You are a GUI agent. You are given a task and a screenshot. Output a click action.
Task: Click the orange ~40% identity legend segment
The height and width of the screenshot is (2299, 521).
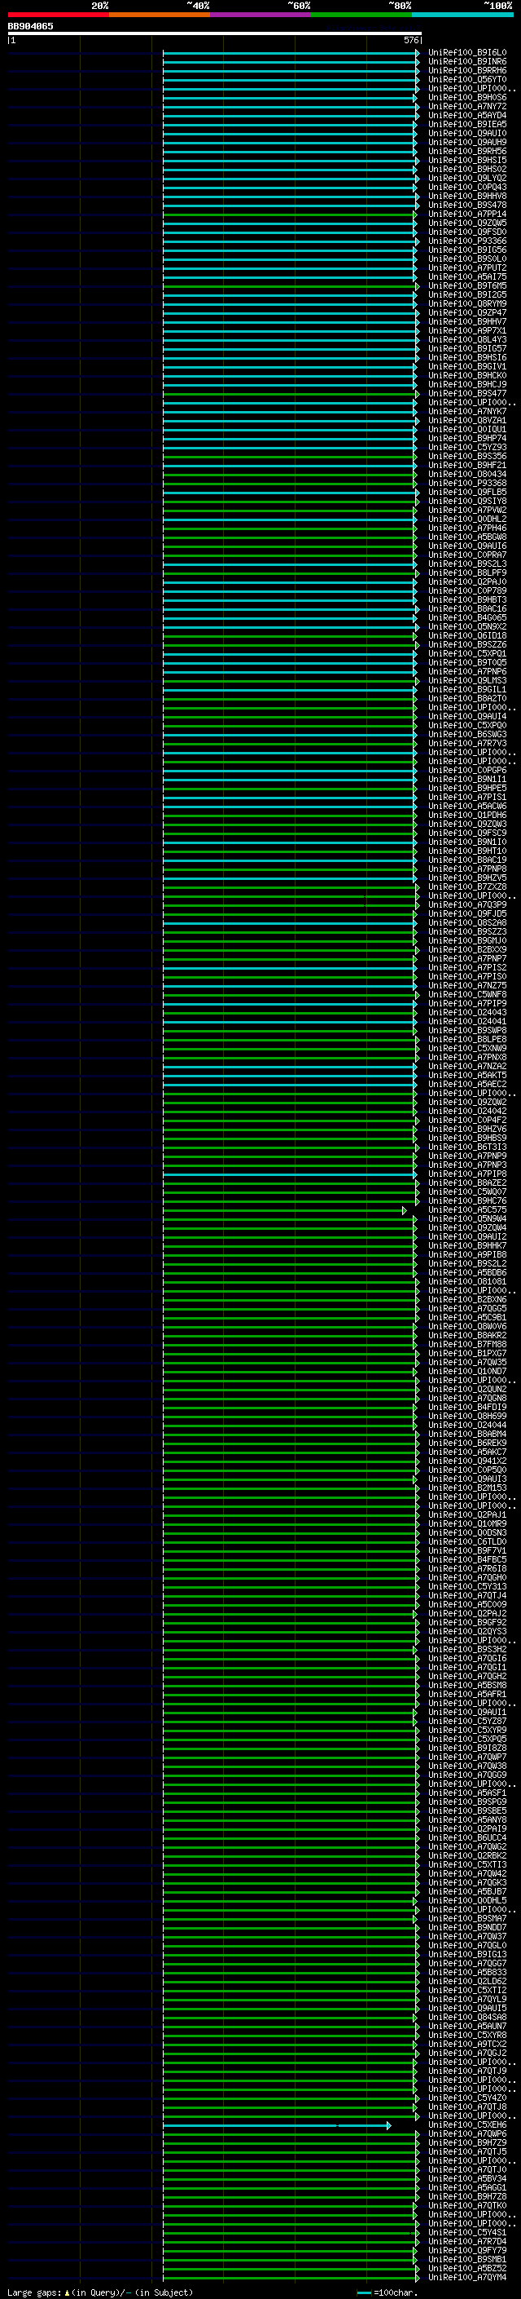pyautogui.click(x=160, y=15)
